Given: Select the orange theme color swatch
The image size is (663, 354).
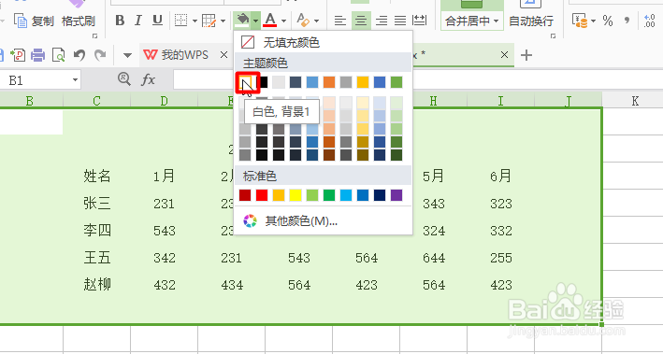Looking at the screenshot, I should pos(329,82).
